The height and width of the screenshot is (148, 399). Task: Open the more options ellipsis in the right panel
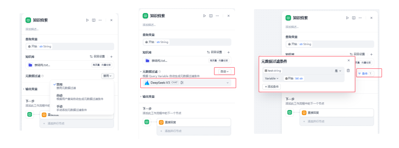(x=360, y=18)
